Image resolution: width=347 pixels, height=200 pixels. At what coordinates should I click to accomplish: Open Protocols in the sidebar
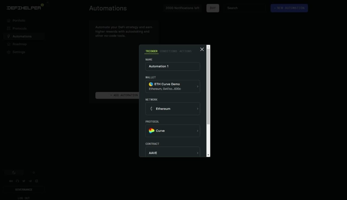(24, 28)
